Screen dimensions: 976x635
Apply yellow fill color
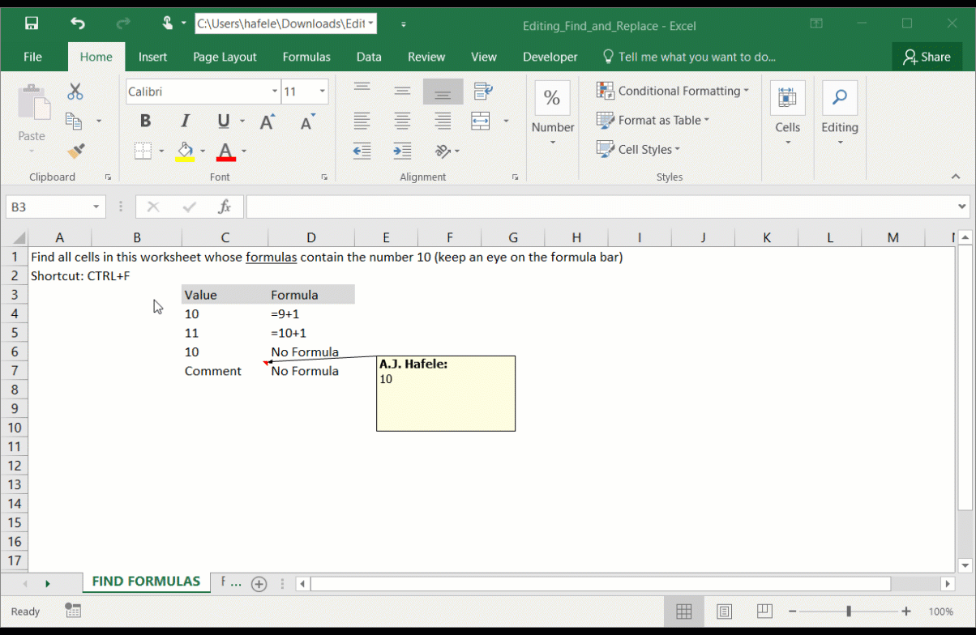click(x=185, y=151)
